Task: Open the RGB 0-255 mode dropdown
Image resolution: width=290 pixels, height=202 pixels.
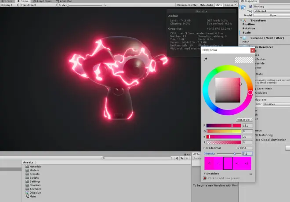Action: point(244,120)
